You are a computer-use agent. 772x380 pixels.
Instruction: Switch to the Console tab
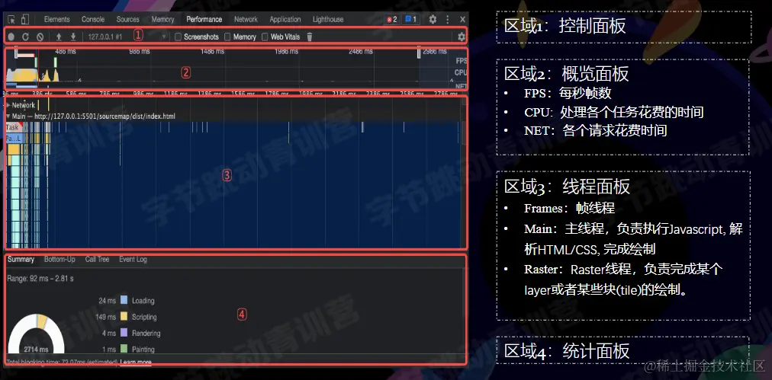tap(93, 19)
